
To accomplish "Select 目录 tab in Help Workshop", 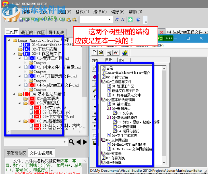I will click(x=109, y=60).
